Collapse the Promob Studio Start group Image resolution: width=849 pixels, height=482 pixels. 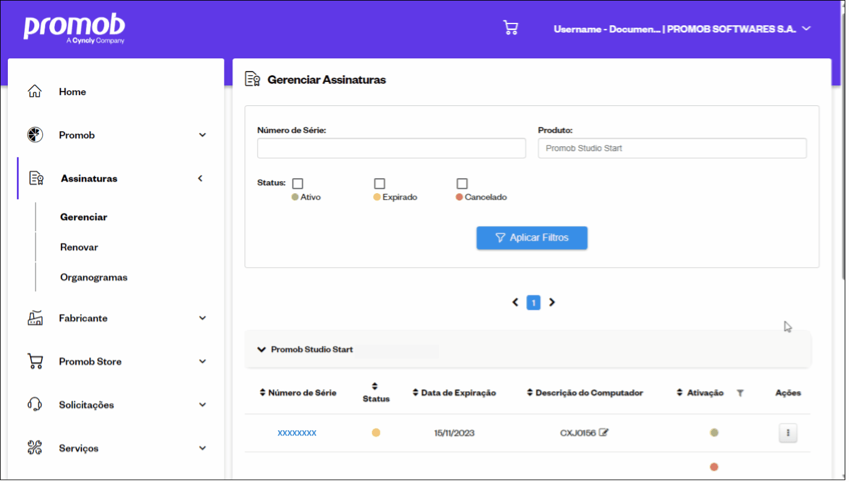coord(261,349)
